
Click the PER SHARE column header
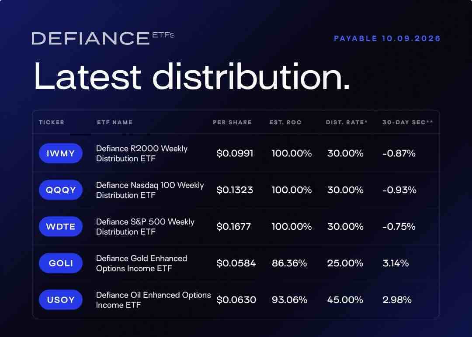[232, 122]
